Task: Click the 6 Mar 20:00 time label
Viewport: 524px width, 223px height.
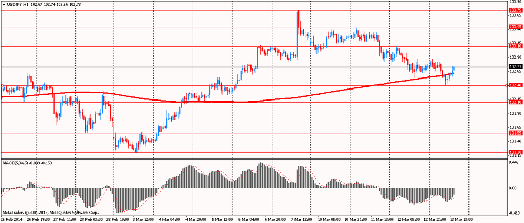Action: [x=275, y=220]
